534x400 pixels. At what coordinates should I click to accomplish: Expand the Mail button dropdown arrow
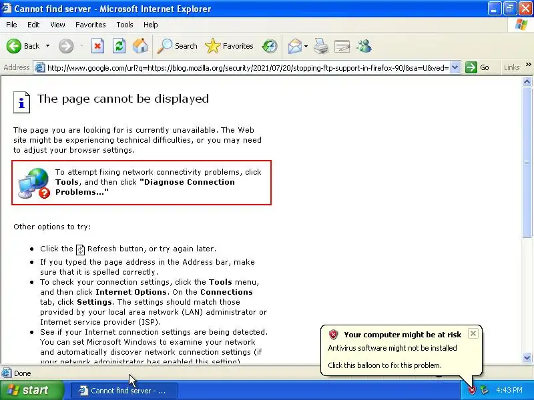(306, 46)
